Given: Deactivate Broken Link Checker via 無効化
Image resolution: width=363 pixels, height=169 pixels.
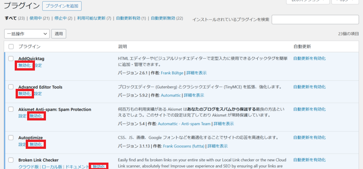Looking at the screenshot, I should pyautogui.click(x=99, y=167).
